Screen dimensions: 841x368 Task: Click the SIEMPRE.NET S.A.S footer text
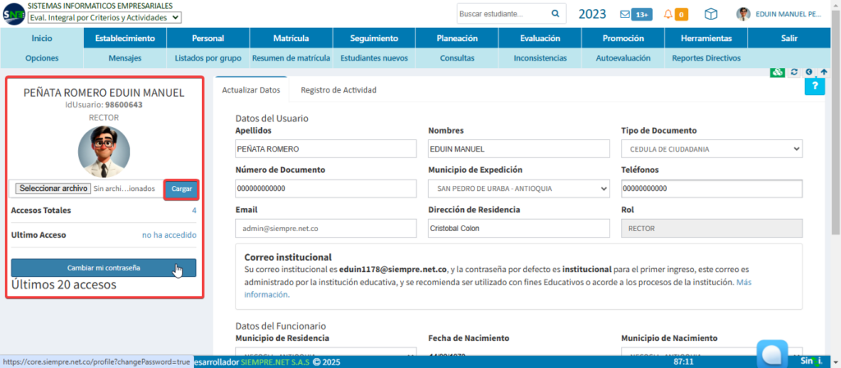click(x=276, y=362)
